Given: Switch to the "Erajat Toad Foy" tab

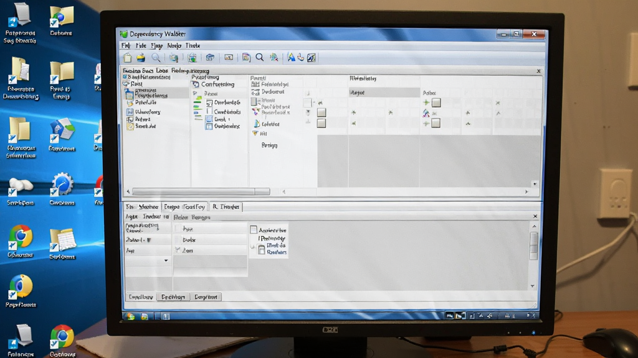Looking at the screenshot, I should click(x=184, y=207).
